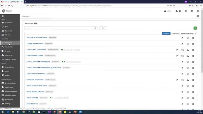Open the Create Demo Environment template link
203x114 pixels.
click(x=36, y=50)
